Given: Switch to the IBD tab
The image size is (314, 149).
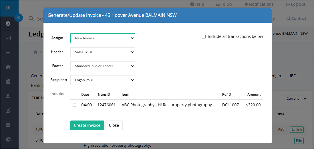Looking at the screenshot, I should coord(293,76).
